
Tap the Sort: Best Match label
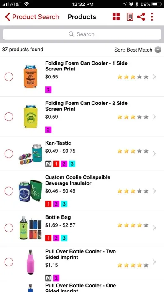pos(133,50)
